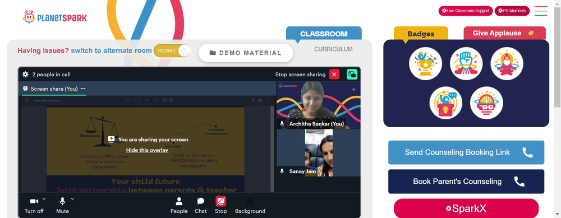This screenshot has width=561, height=218.
Task: Award the podium speaker badge
Action: point(446,103)
